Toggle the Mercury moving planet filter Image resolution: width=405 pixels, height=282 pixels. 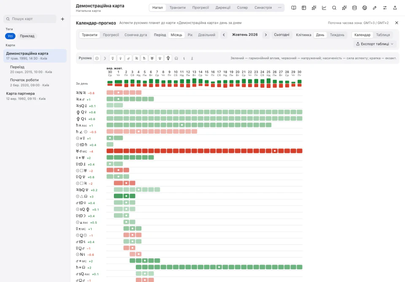tap(113, 58)
